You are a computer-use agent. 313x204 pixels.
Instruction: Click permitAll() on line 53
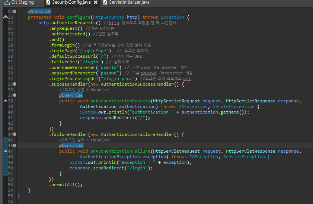pyautogui.click(x=66, y=185)
